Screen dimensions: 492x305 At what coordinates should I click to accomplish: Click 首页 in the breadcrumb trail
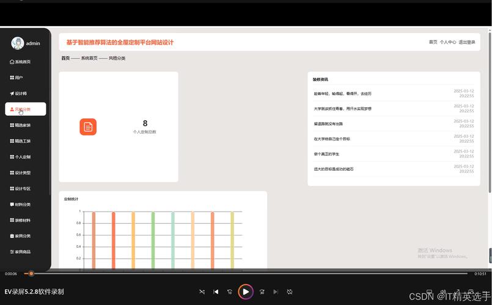pyautogui.click(x=65, y=58)
